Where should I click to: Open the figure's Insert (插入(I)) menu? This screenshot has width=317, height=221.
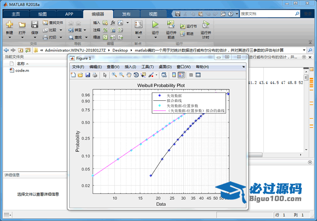(x=130, y=67)
